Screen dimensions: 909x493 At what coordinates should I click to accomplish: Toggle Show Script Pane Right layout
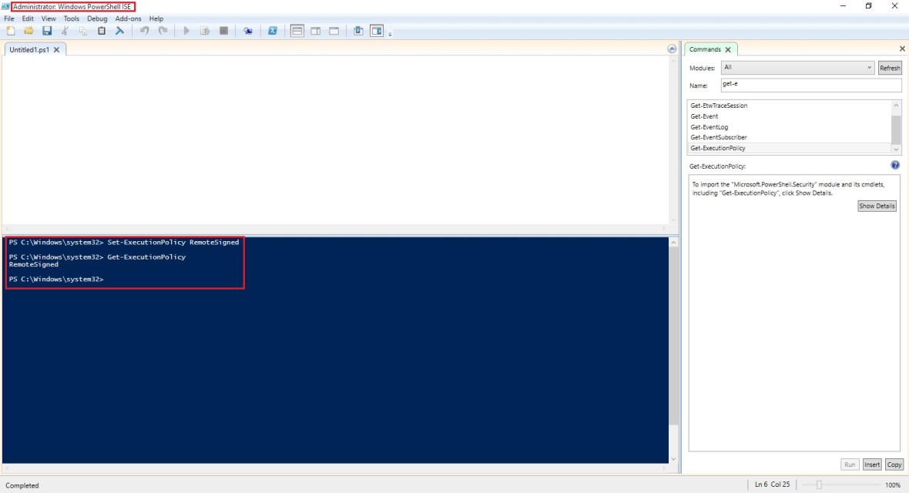[316, 31]
